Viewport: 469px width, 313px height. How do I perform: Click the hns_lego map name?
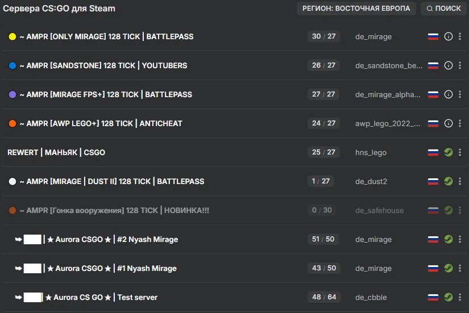[x=371, y=152]
